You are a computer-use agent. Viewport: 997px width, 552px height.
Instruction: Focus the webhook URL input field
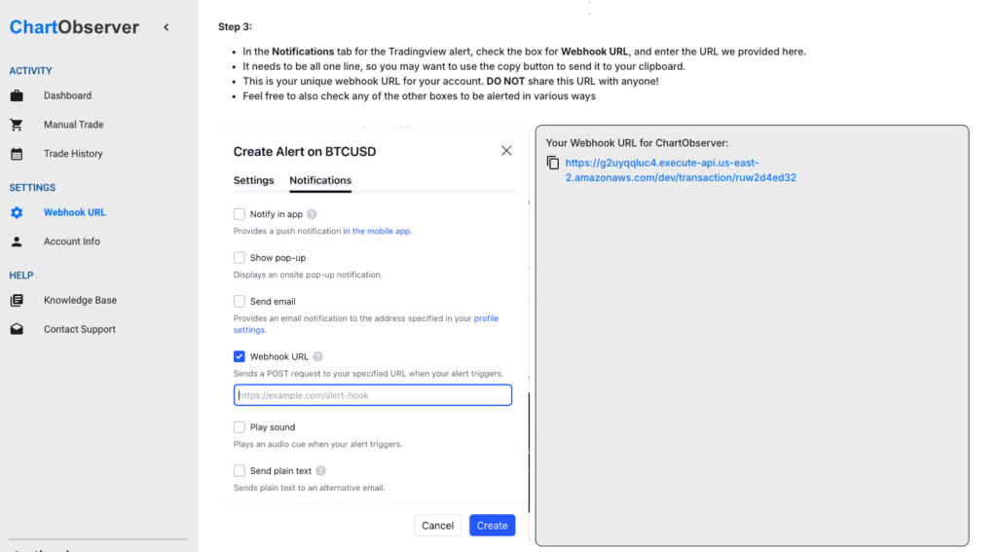point(373,395)
